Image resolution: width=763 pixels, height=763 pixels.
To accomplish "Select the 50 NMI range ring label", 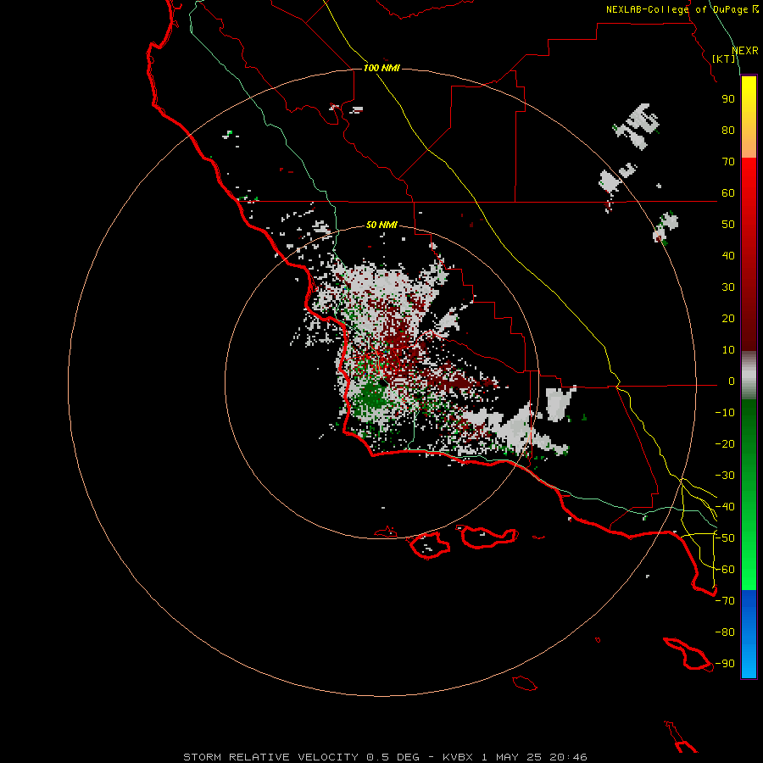I will 381,225.
